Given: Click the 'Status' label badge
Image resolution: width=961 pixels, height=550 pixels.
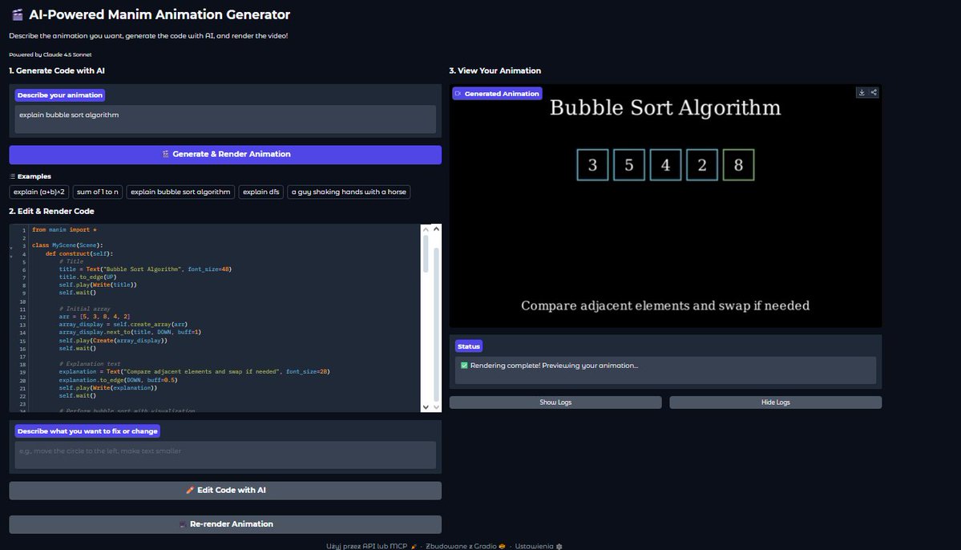Looking at the screenshot, I should click(469, 346).
